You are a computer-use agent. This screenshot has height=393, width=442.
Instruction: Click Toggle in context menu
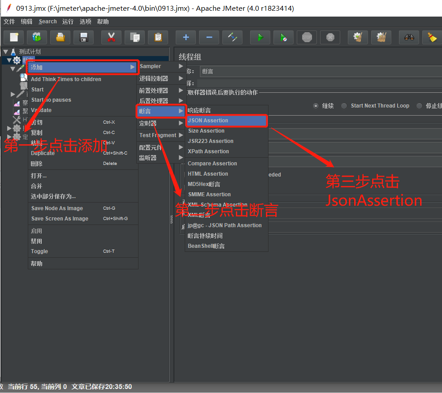pos(83,251)
